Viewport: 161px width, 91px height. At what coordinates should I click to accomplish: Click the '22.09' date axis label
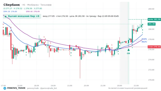click(136, 85)
